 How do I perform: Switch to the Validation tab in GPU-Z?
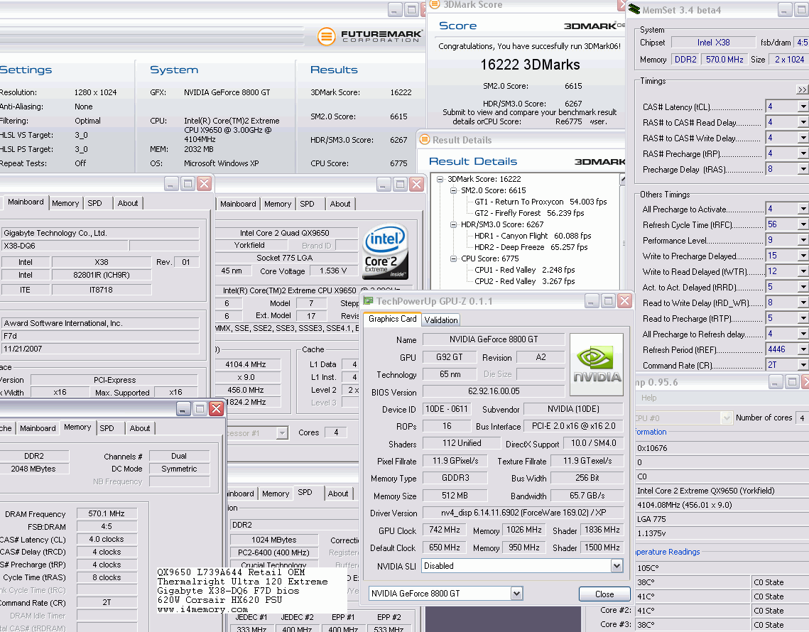point(440,320)
